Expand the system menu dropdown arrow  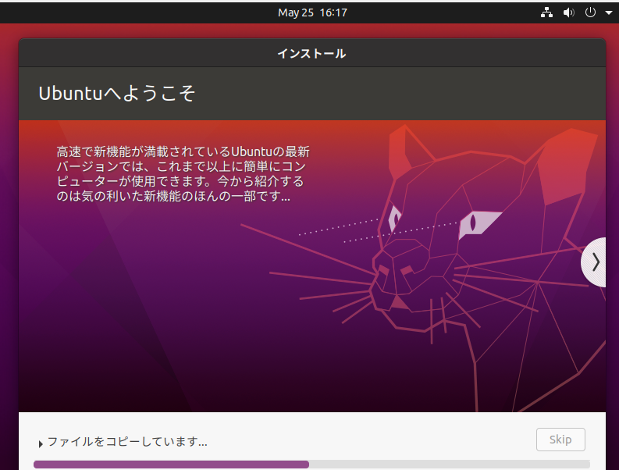point(608,12)
